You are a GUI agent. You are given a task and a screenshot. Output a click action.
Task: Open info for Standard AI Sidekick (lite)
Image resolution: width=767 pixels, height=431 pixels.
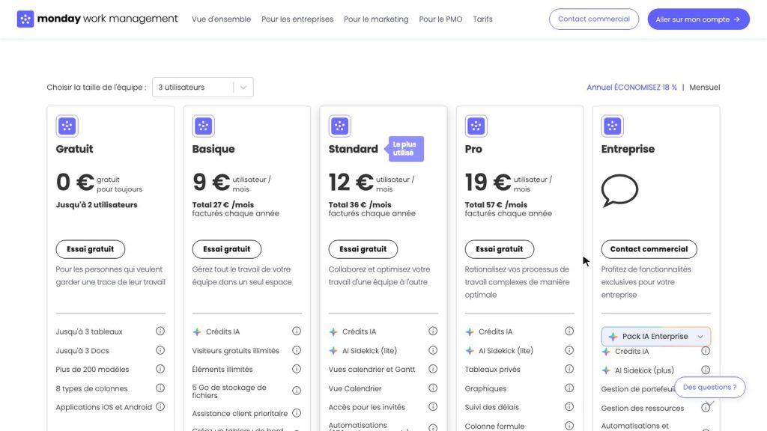(433, 350)
